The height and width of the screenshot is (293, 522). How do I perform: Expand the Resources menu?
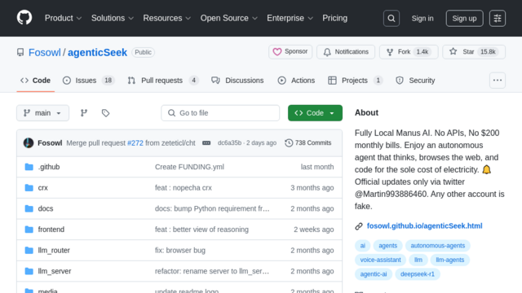click(x=167, y=18)
